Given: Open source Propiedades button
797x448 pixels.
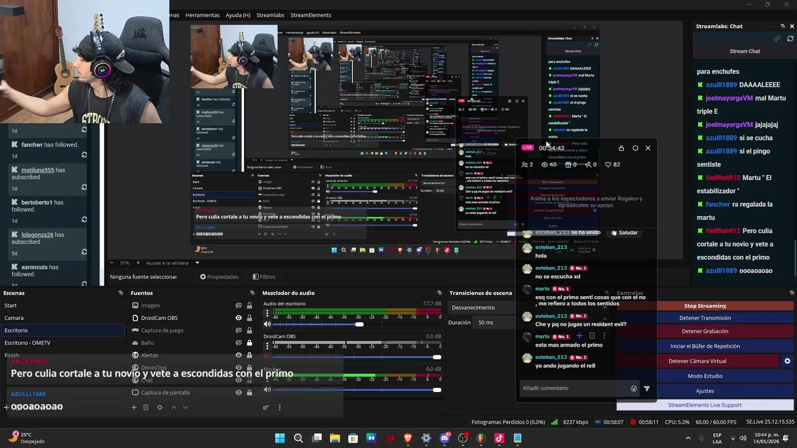Looking at the screenshot, I should coord(219,277).
